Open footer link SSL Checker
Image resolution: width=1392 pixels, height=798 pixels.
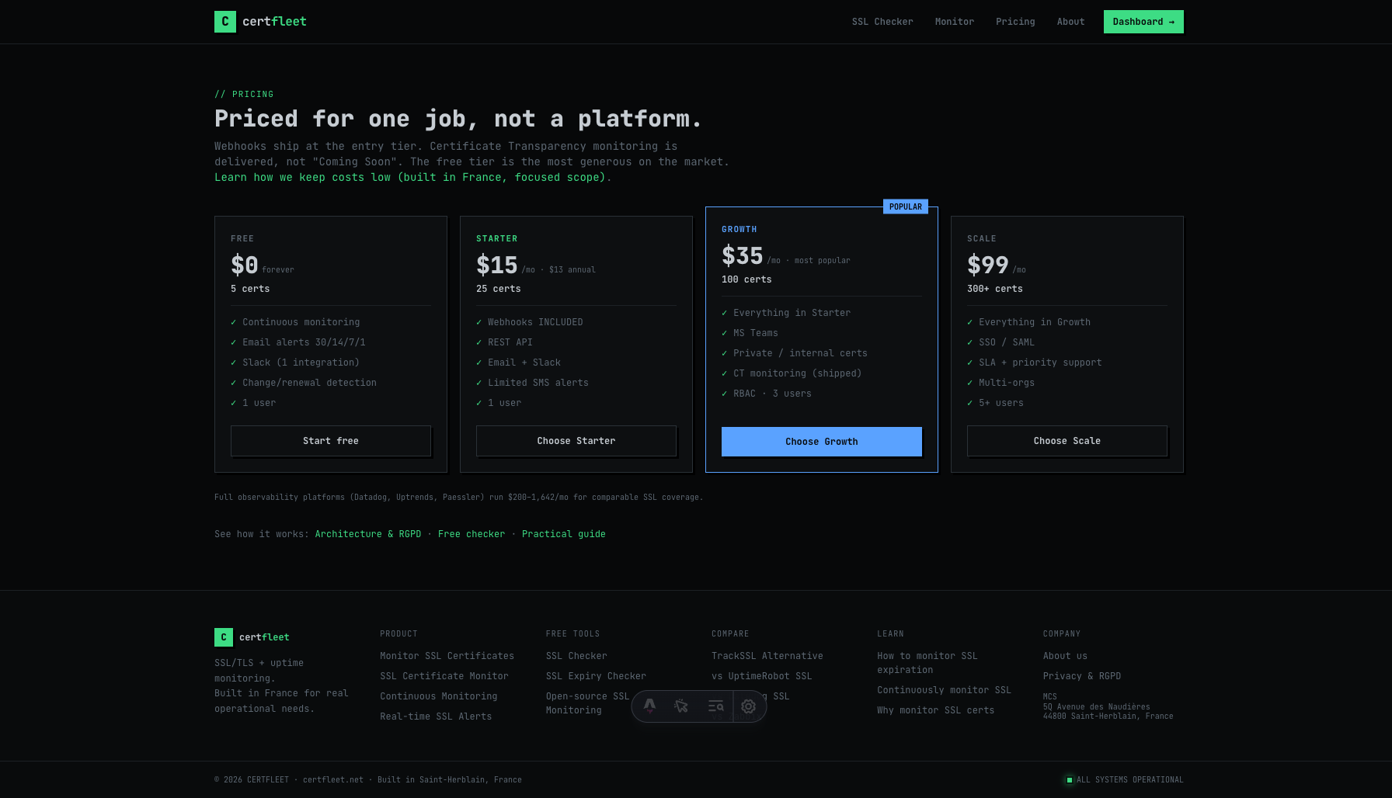576,656
